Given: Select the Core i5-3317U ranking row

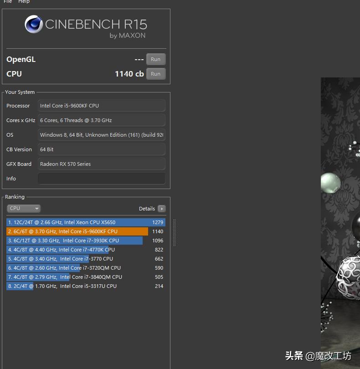Looking at the screenshot, I should [x=86, y=286].
